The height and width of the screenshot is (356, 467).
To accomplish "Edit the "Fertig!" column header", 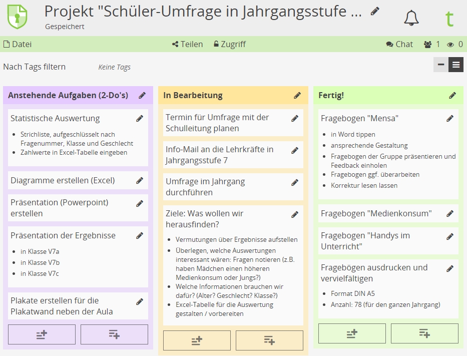I will (452, 95).
